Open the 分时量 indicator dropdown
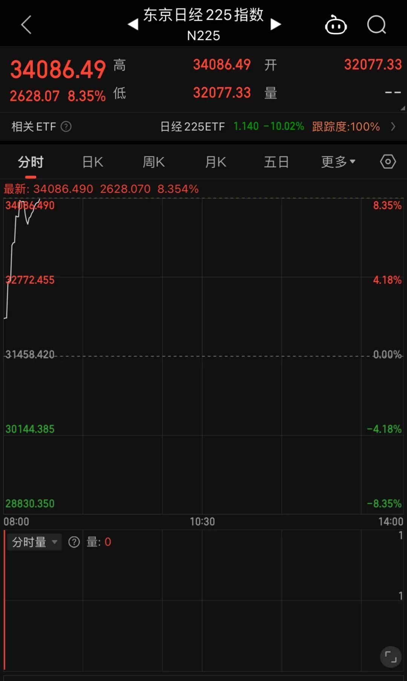 pyautogui.click(x=34, y=542)
